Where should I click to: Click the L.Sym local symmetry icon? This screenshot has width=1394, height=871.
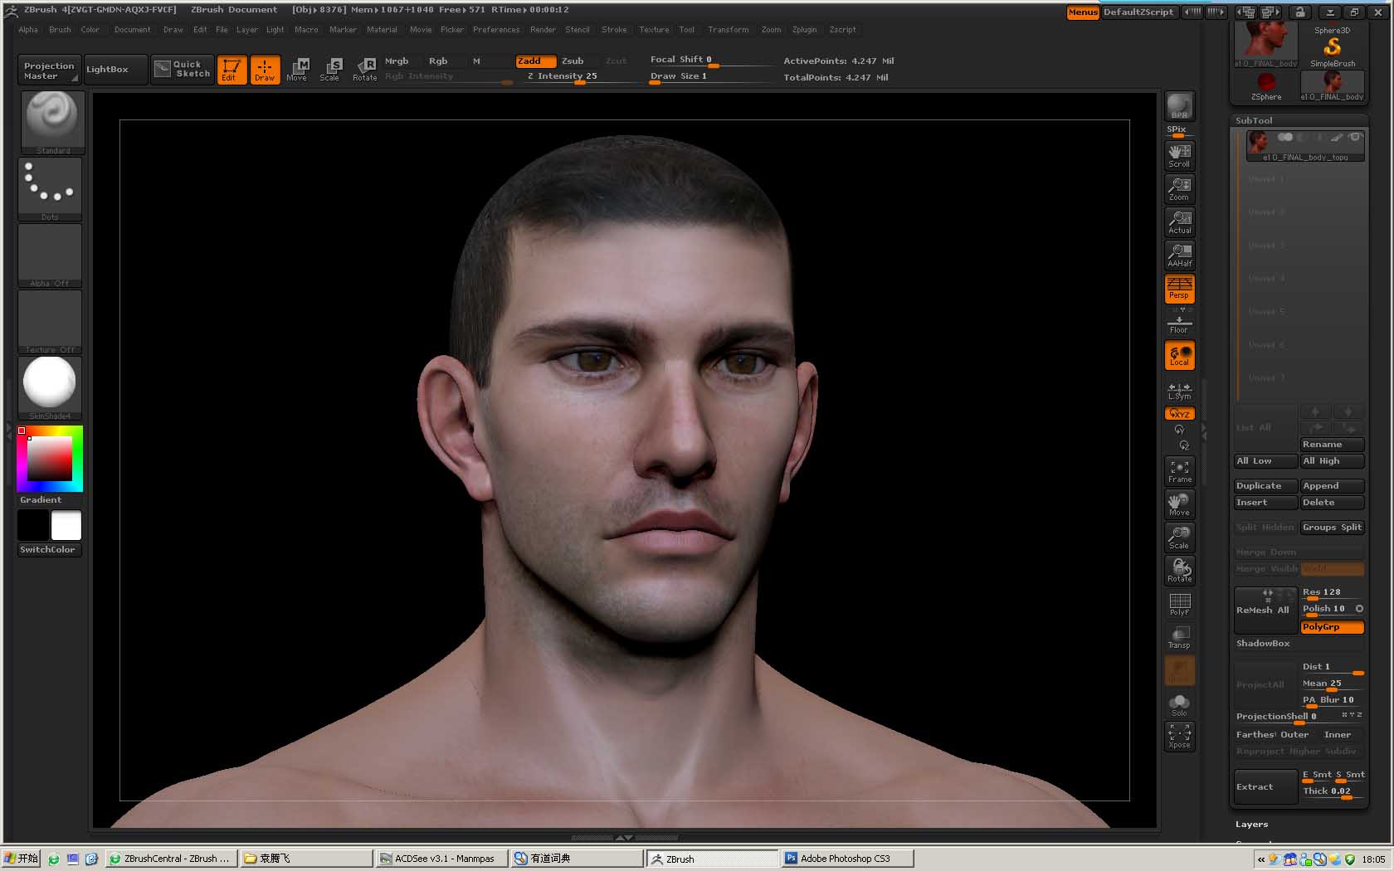1179,392
